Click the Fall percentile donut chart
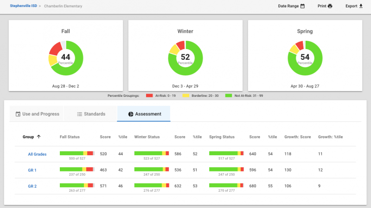The width and height of the screenshot is (371, 208). point(66,58)
